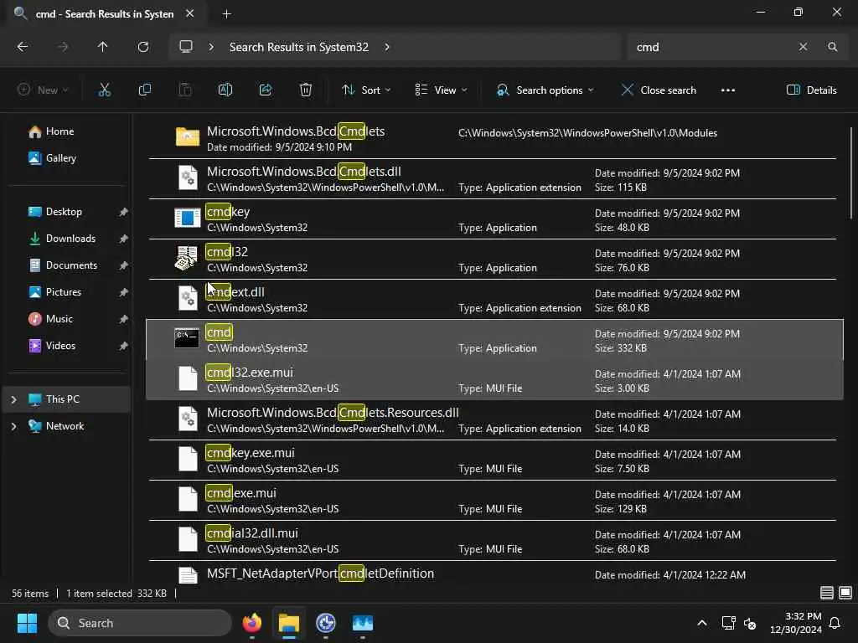Click the Paste clipboard icon
The width and height of the screenshot is (858, 643).
pos(185,90)
